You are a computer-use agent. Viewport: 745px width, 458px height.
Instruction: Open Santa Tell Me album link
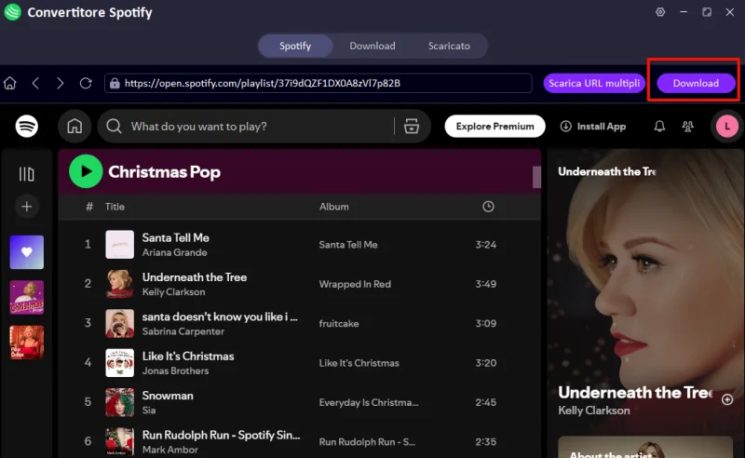(x=348, y=245)
